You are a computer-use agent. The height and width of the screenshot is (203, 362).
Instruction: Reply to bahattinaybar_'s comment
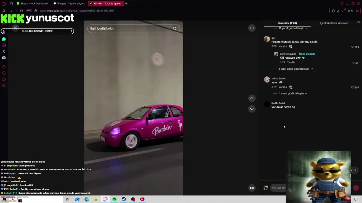(291, 62)
